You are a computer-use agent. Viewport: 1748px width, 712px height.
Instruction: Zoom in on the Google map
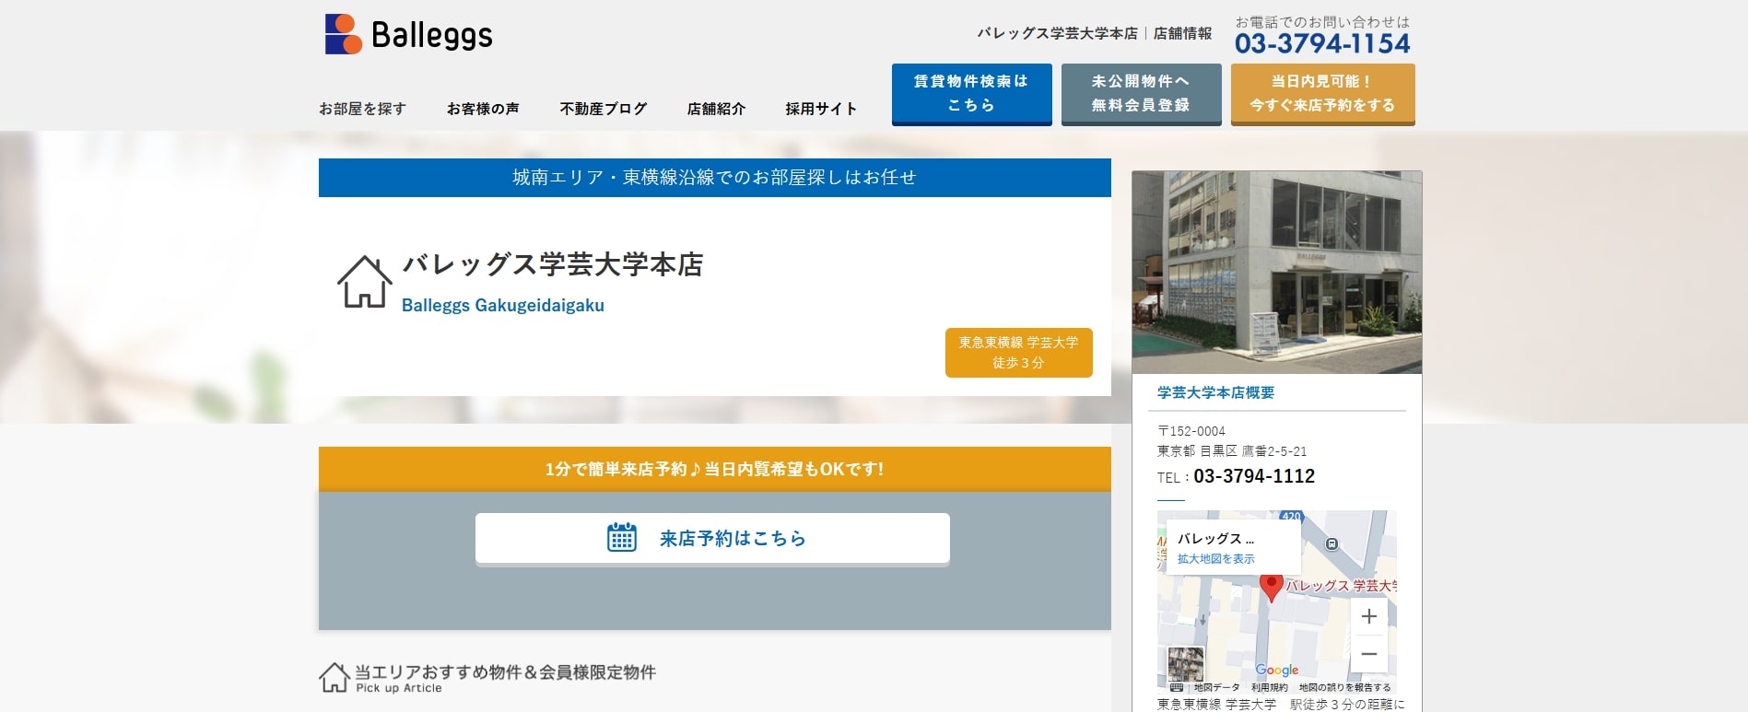1369,616
